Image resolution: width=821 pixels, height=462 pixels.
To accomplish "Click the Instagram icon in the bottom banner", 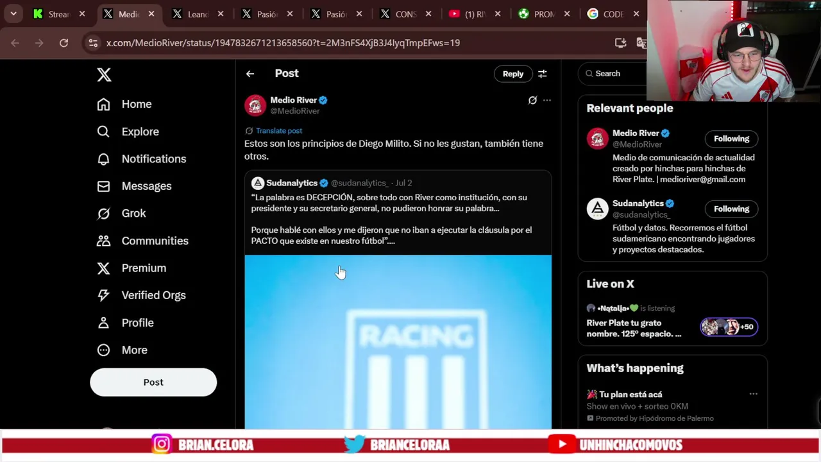I will [162, 444].
